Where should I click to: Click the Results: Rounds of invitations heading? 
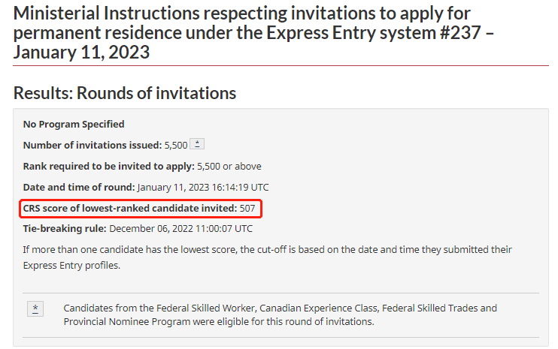[x=125, y=93]
